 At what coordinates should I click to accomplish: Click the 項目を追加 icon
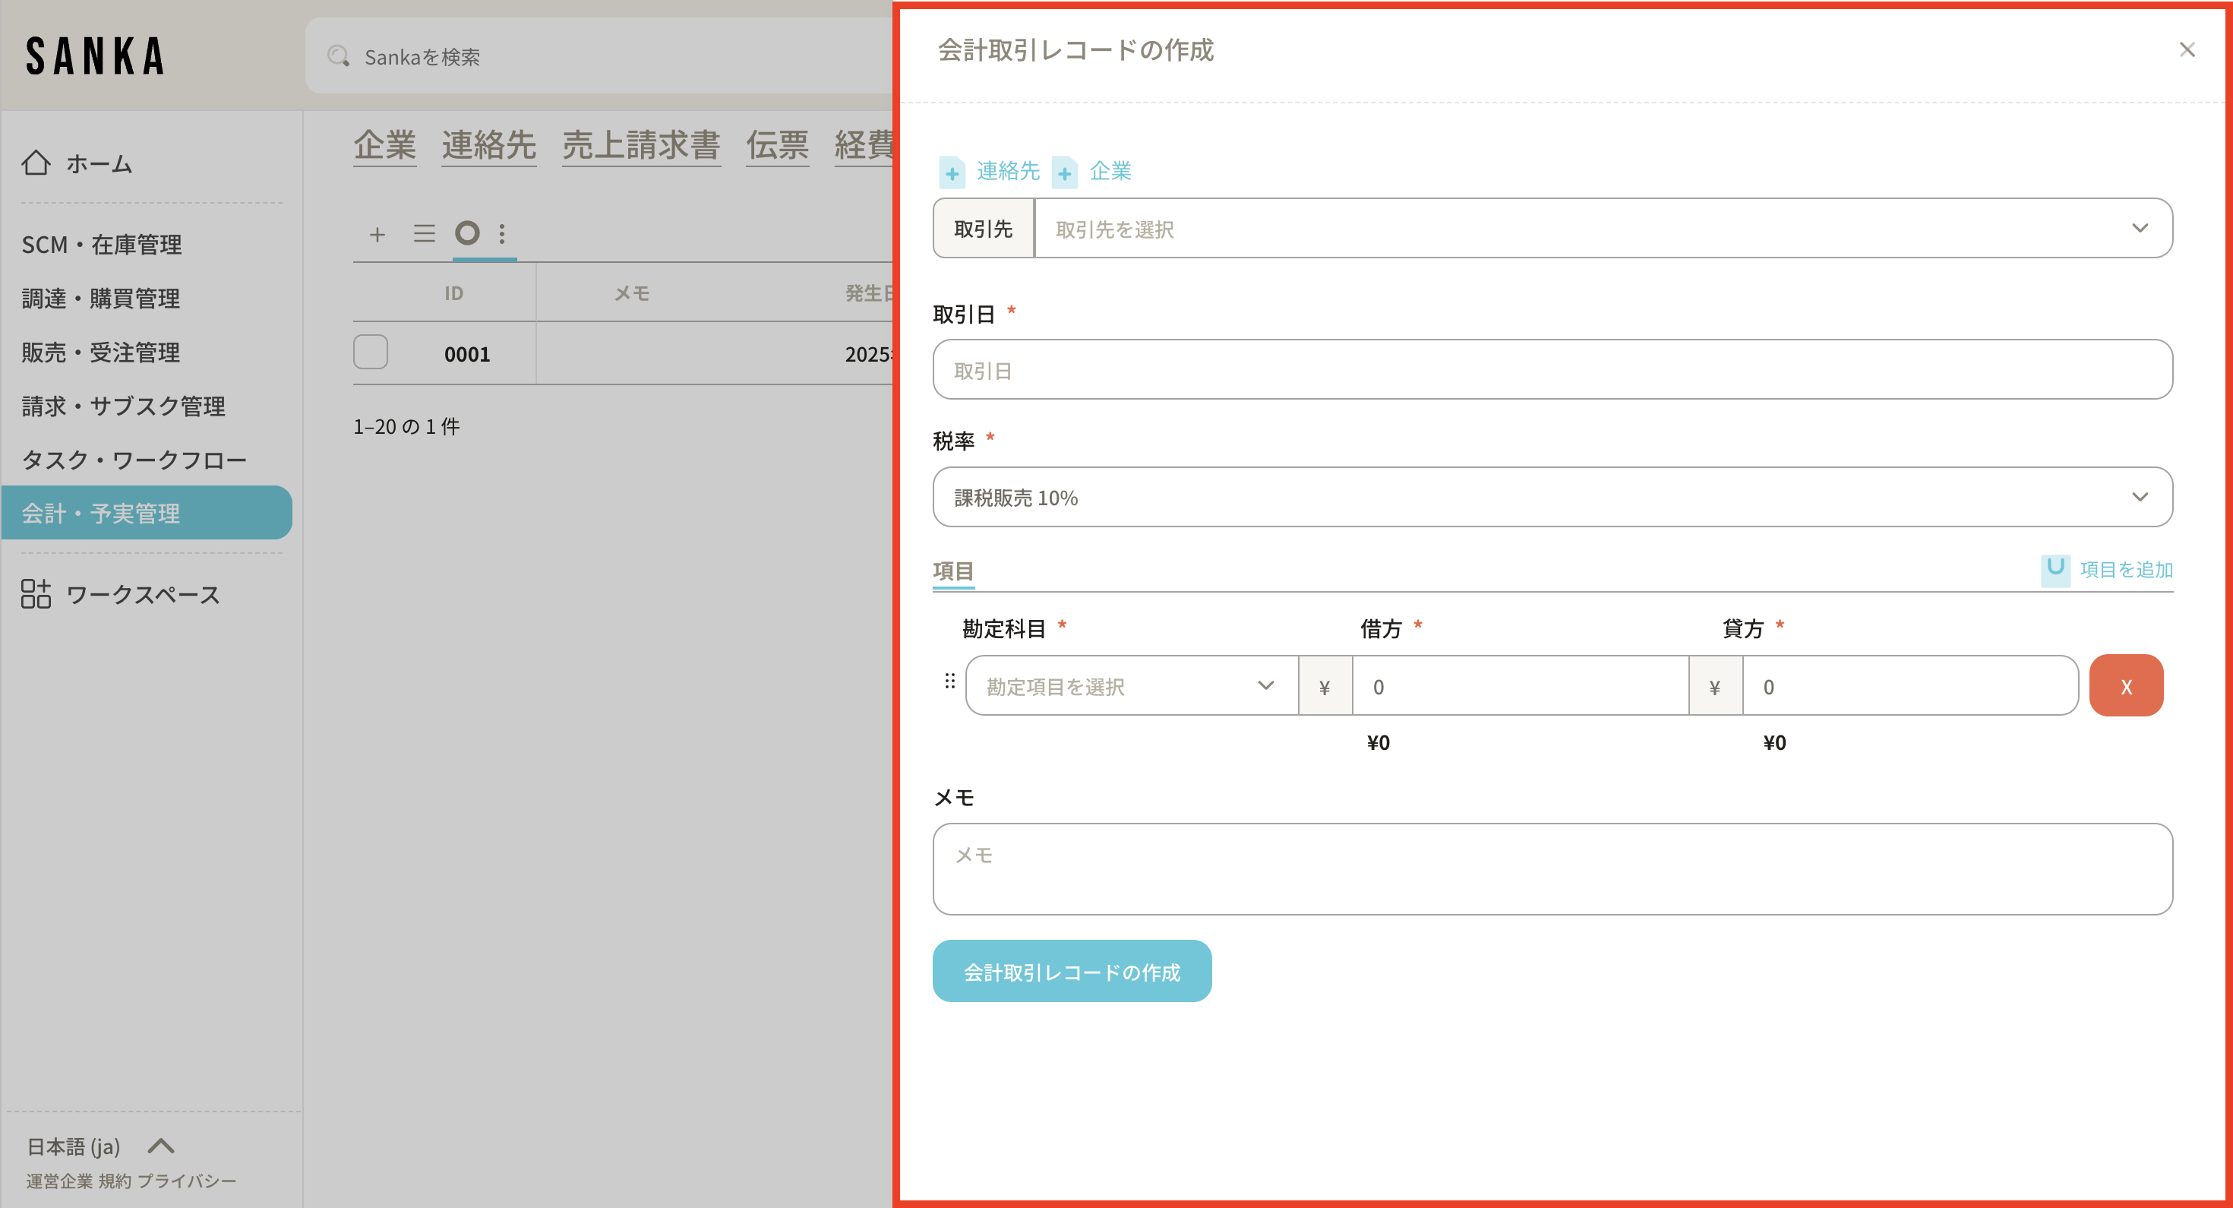pos(2055,570)
